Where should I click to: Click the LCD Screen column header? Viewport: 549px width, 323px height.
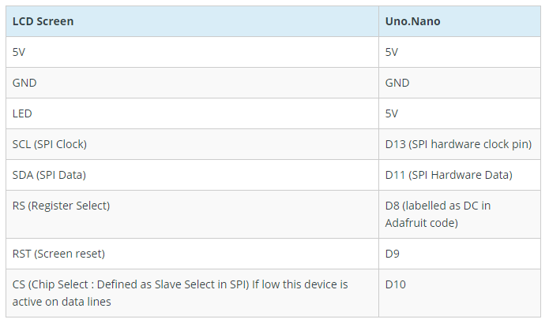[x=192, y=21]
